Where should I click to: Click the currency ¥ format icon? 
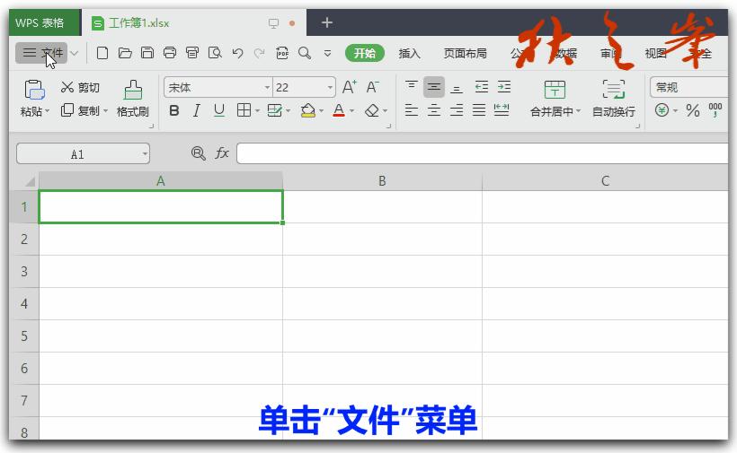(x=662, y=110)
